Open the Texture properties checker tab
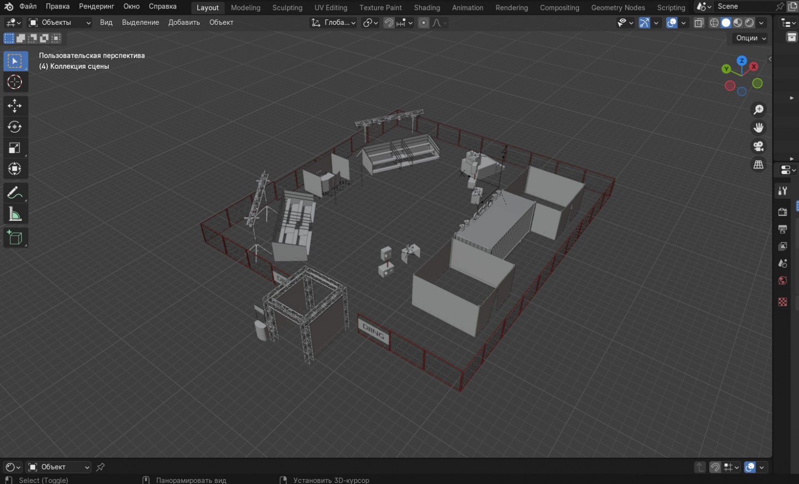 tap(783, 302)
